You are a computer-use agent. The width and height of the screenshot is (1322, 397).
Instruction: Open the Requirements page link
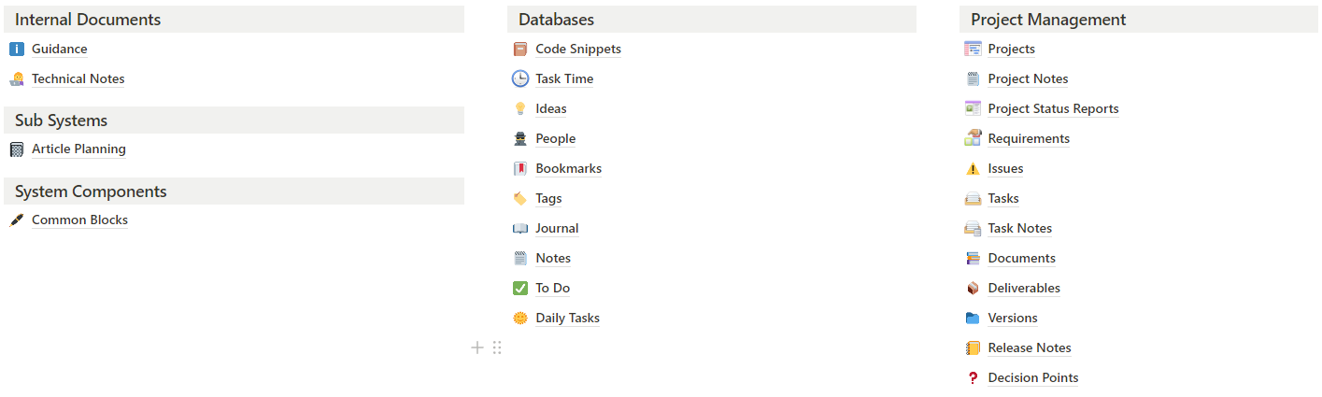click(x=1029, y=138)
